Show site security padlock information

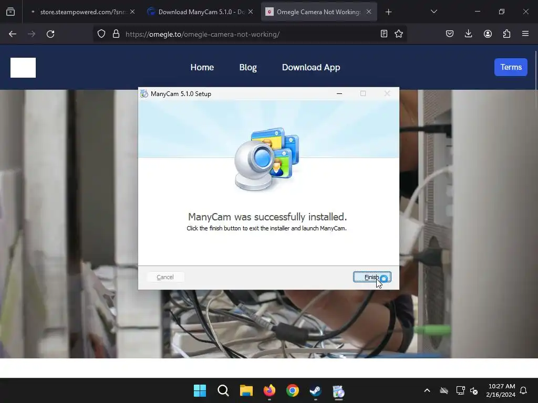pyautogui.click(x=116, y=34)
